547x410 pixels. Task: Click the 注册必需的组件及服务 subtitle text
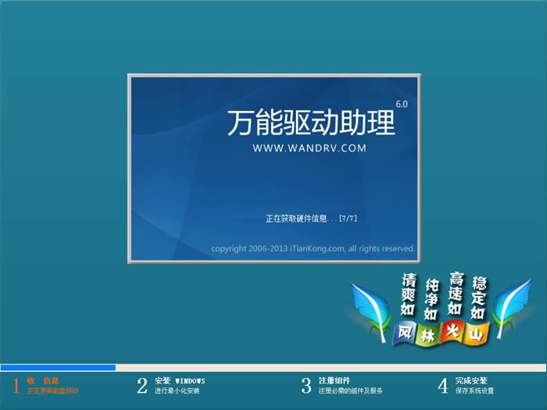[x=351, y=390]
